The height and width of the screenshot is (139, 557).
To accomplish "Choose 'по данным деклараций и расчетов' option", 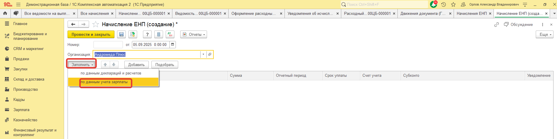I will click(111, 73).
